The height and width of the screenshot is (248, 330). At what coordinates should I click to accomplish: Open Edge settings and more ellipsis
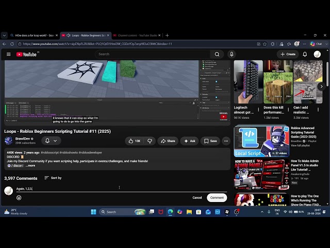click(304, 44)
